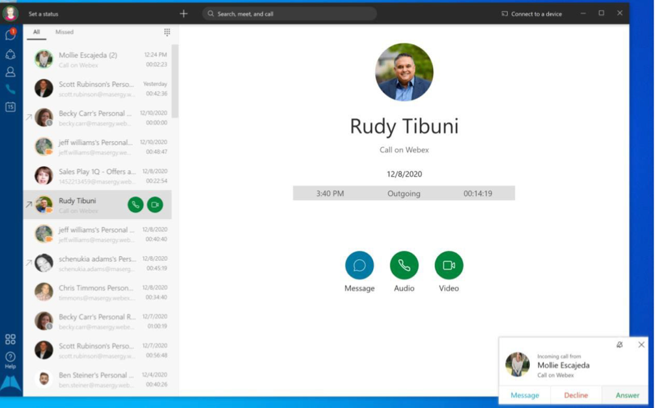655x408 pixels.
Task: Select Mollie Escajeda (2) call entry
Action: click(x=97, y=59)
